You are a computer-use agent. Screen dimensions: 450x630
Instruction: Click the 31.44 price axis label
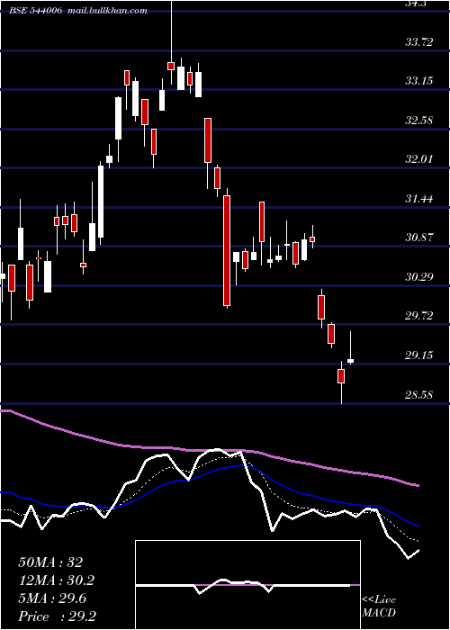tap(419, 199)
